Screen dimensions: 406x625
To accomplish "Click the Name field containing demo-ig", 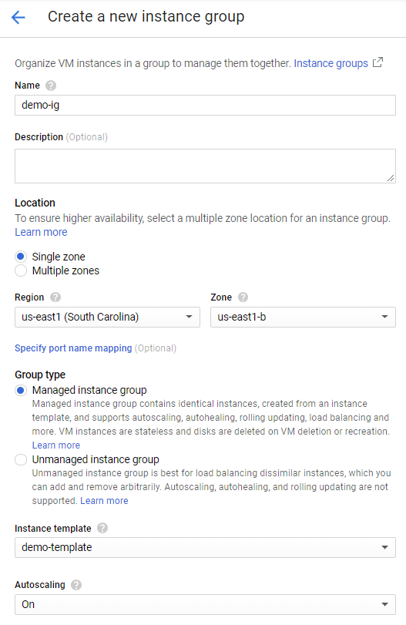I will (x=205, y=106).
